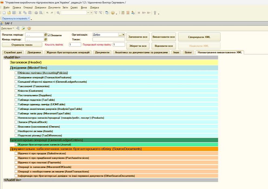
Task: Toggle the Оновити checkbox
Action: tap(49, 35)
